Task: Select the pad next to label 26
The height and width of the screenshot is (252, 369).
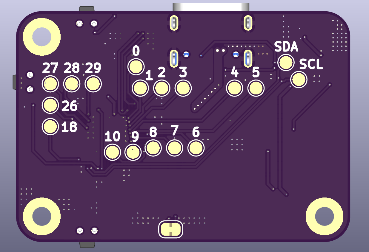Action: (x=50, y=105)
